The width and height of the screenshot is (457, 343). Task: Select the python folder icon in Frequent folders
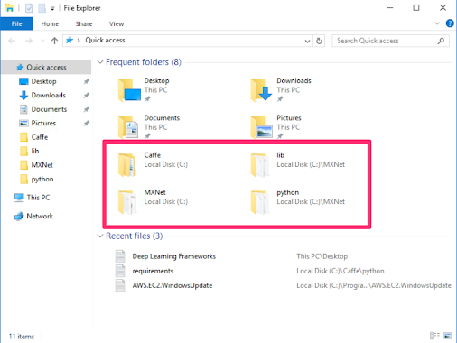[260, 202]
